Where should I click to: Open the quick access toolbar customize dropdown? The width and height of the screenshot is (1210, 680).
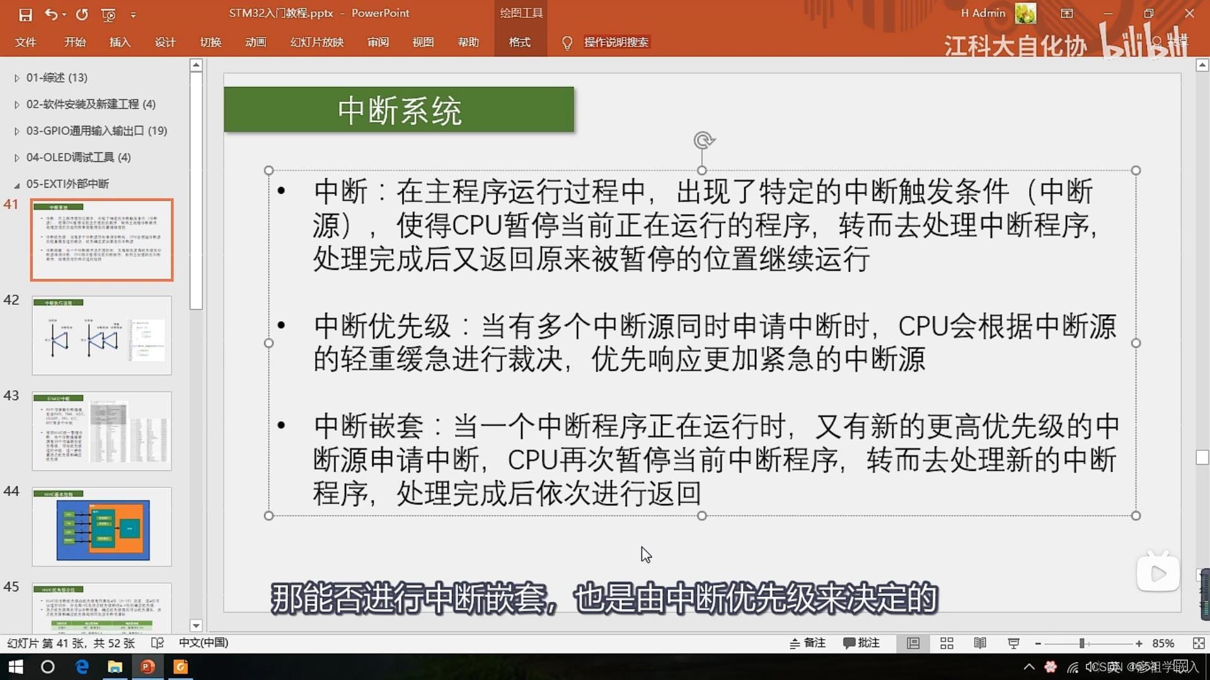pyautogui.click(x=133, y=14)
